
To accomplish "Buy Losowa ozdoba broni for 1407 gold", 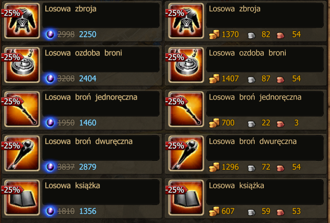I will (x=246, y=65).
